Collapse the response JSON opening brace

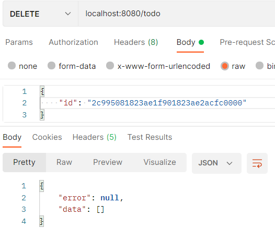pyautogui.click(x=42, y=186)
